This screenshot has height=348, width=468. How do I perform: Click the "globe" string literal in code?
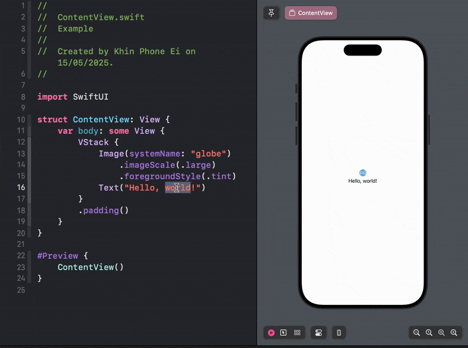pos(208,153)
